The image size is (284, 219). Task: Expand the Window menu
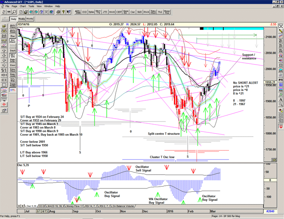(x=48, y=6)
